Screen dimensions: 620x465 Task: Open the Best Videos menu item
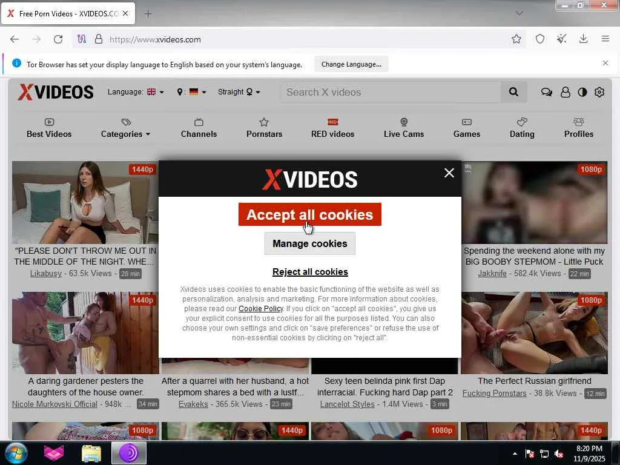49,128
